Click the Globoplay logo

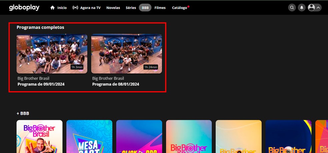(24, 8)
